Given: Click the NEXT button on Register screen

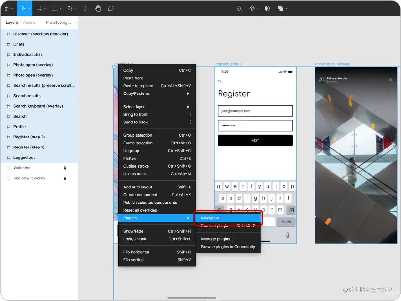Looking at the screenshot, I should [255, 140].
